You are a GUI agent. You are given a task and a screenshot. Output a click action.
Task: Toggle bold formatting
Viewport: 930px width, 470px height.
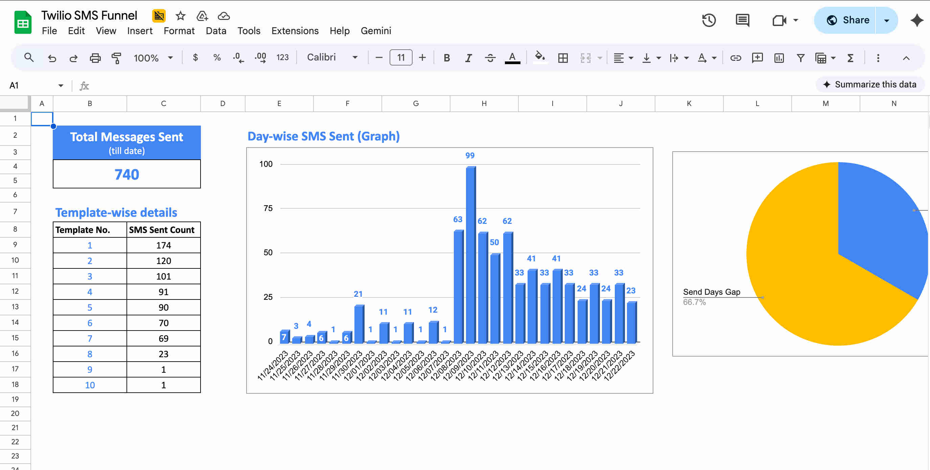(x=447, y=58)
